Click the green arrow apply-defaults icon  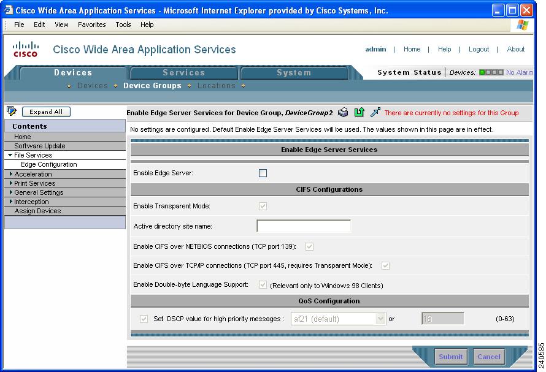click(359, 112)
